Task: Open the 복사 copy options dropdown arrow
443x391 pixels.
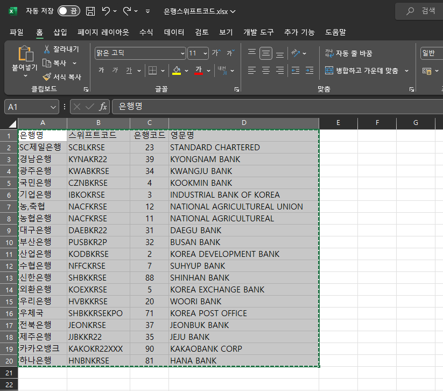Action: click(x=75, y=63)
